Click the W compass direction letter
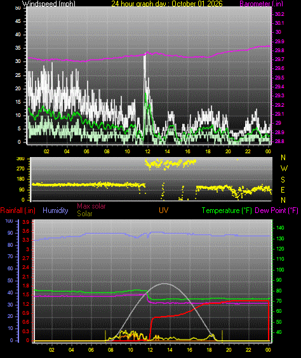This screenshot has width=301, height=358. tap(284, 169)
